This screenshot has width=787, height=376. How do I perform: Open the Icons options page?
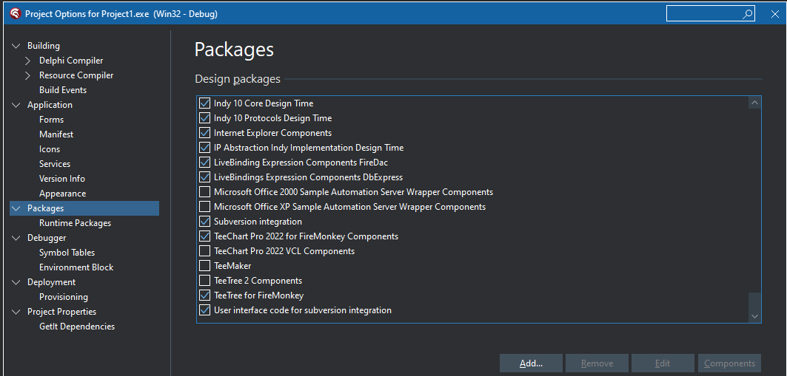[50, 149]
